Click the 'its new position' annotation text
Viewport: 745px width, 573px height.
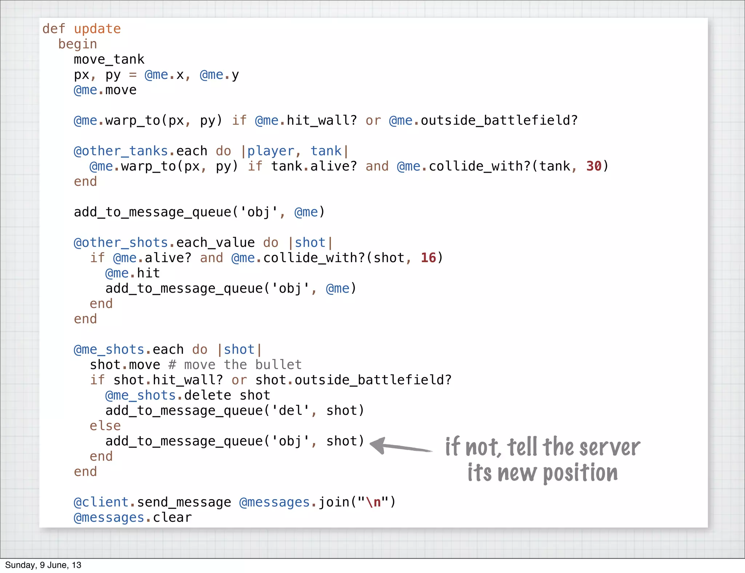click(543, 473)
